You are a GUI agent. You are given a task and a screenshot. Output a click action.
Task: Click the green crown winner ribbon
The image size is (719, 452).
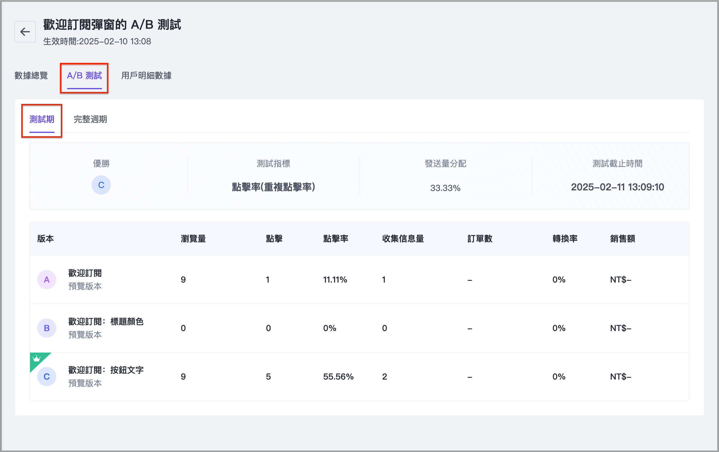pos(37,359)
